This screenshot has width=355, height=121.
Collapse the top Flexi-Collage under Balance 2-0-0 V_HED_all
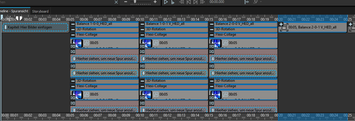click(212, 35)
